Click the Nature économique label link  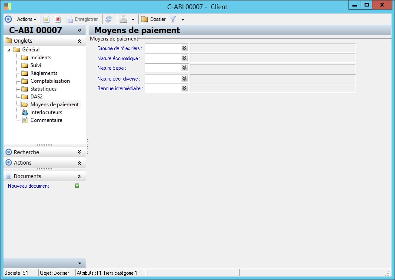point(119,58)
